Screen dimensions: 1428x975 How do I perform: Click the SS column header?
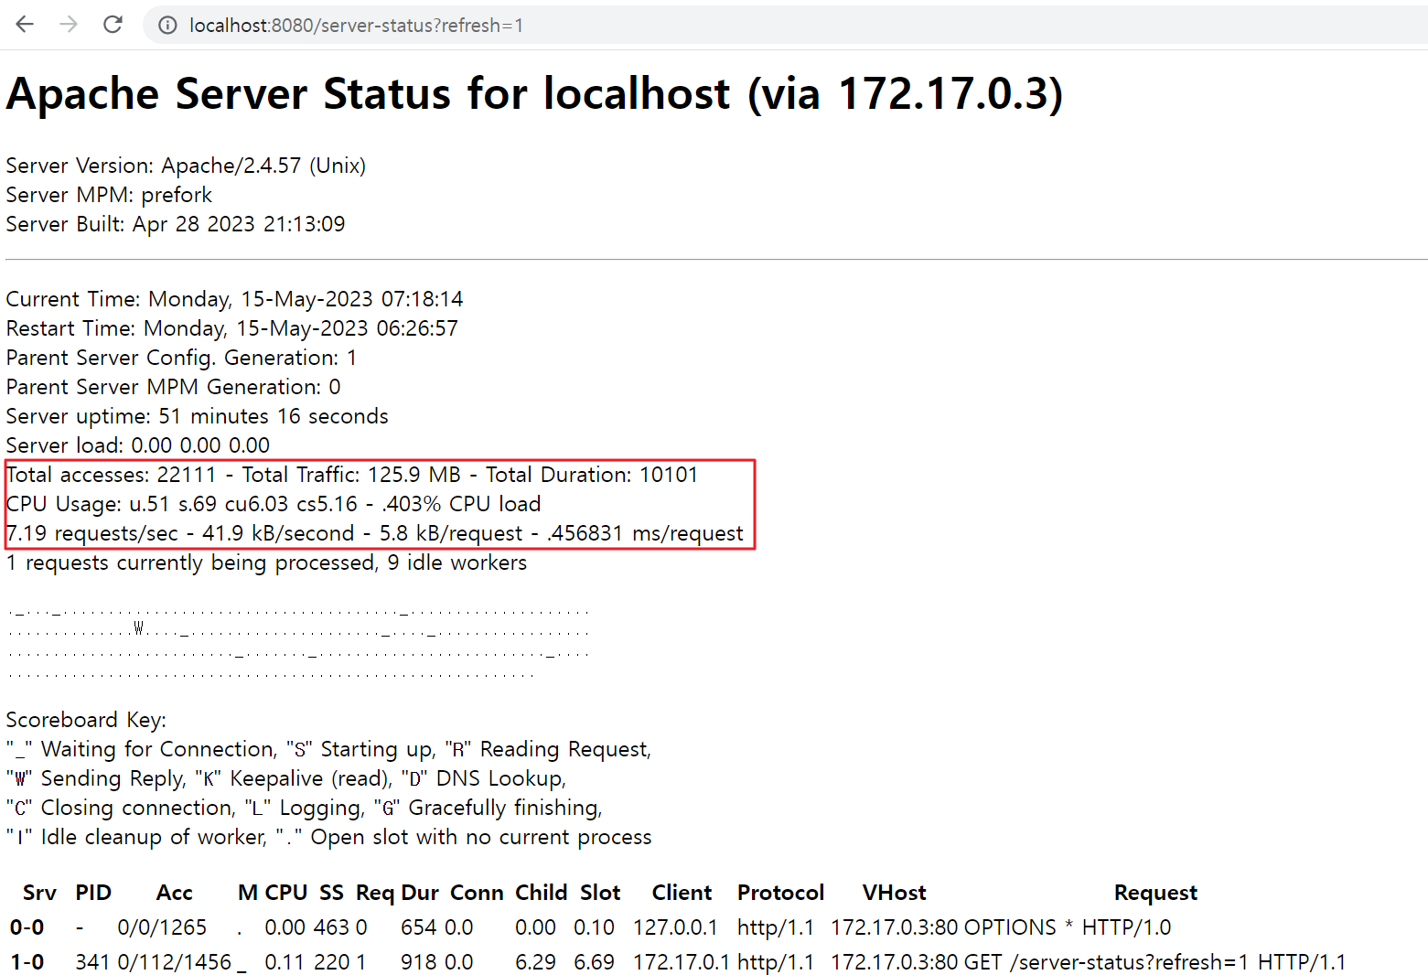(331, 893)
